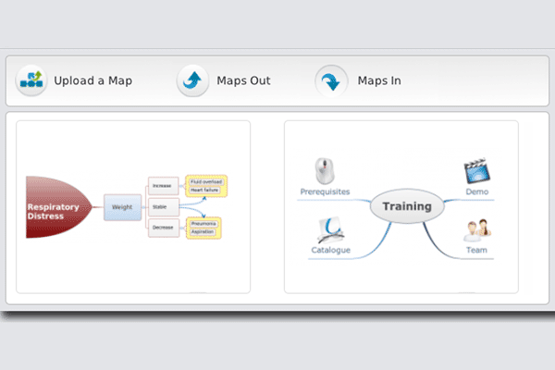Click the Upload a Map icon

[x=32, y=80]
